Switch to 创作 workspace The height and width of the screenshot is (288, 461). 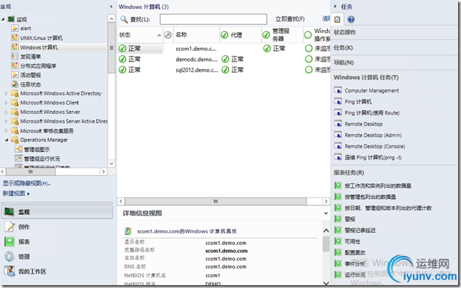tap(57, 227)
